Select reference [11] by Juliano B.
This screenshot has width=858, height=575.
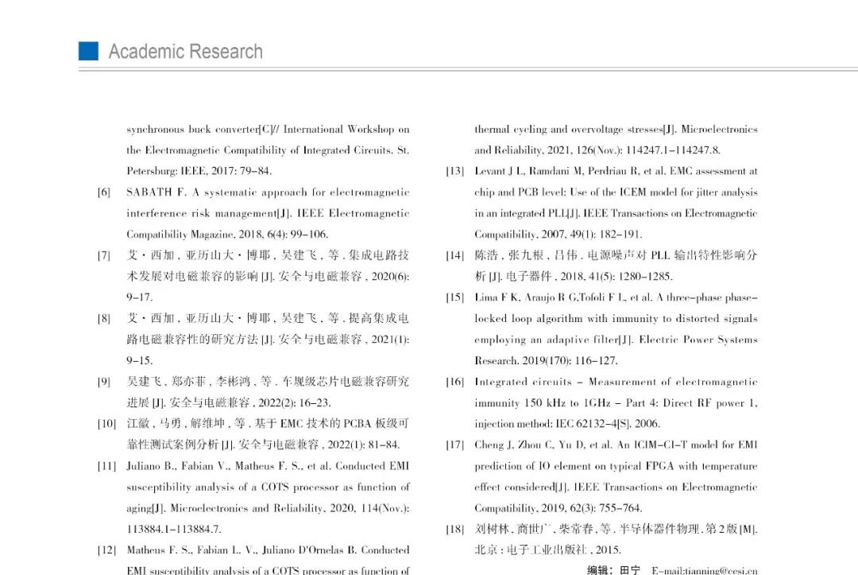pyautogui.click(x=106, y=466)
